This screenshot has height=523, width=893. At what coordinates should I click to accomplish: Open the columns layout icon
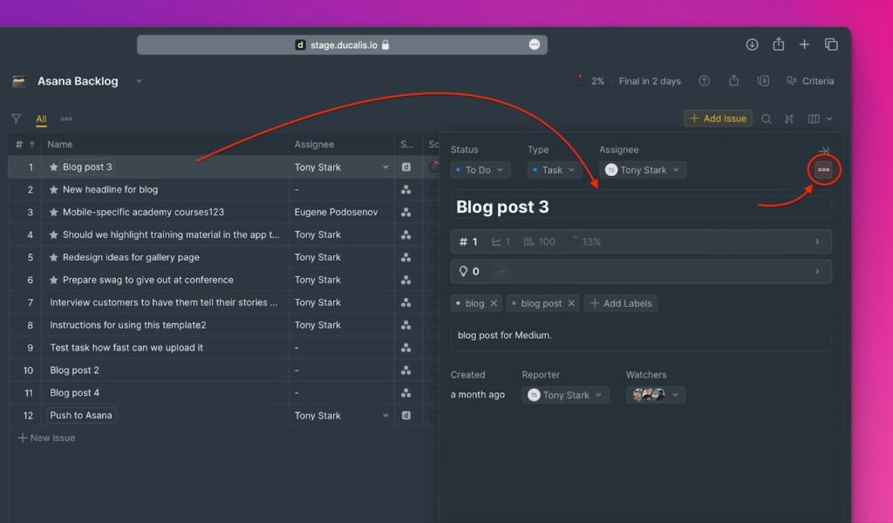click(x=814, y=119)
